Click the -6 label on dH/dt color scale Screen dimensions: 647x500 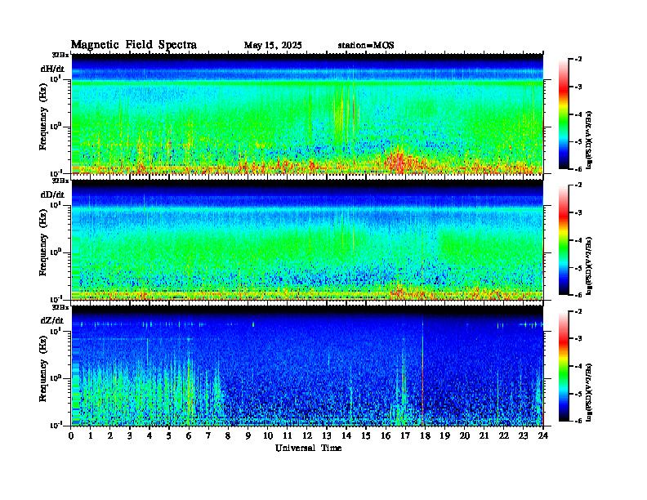[x=578, y=169]
